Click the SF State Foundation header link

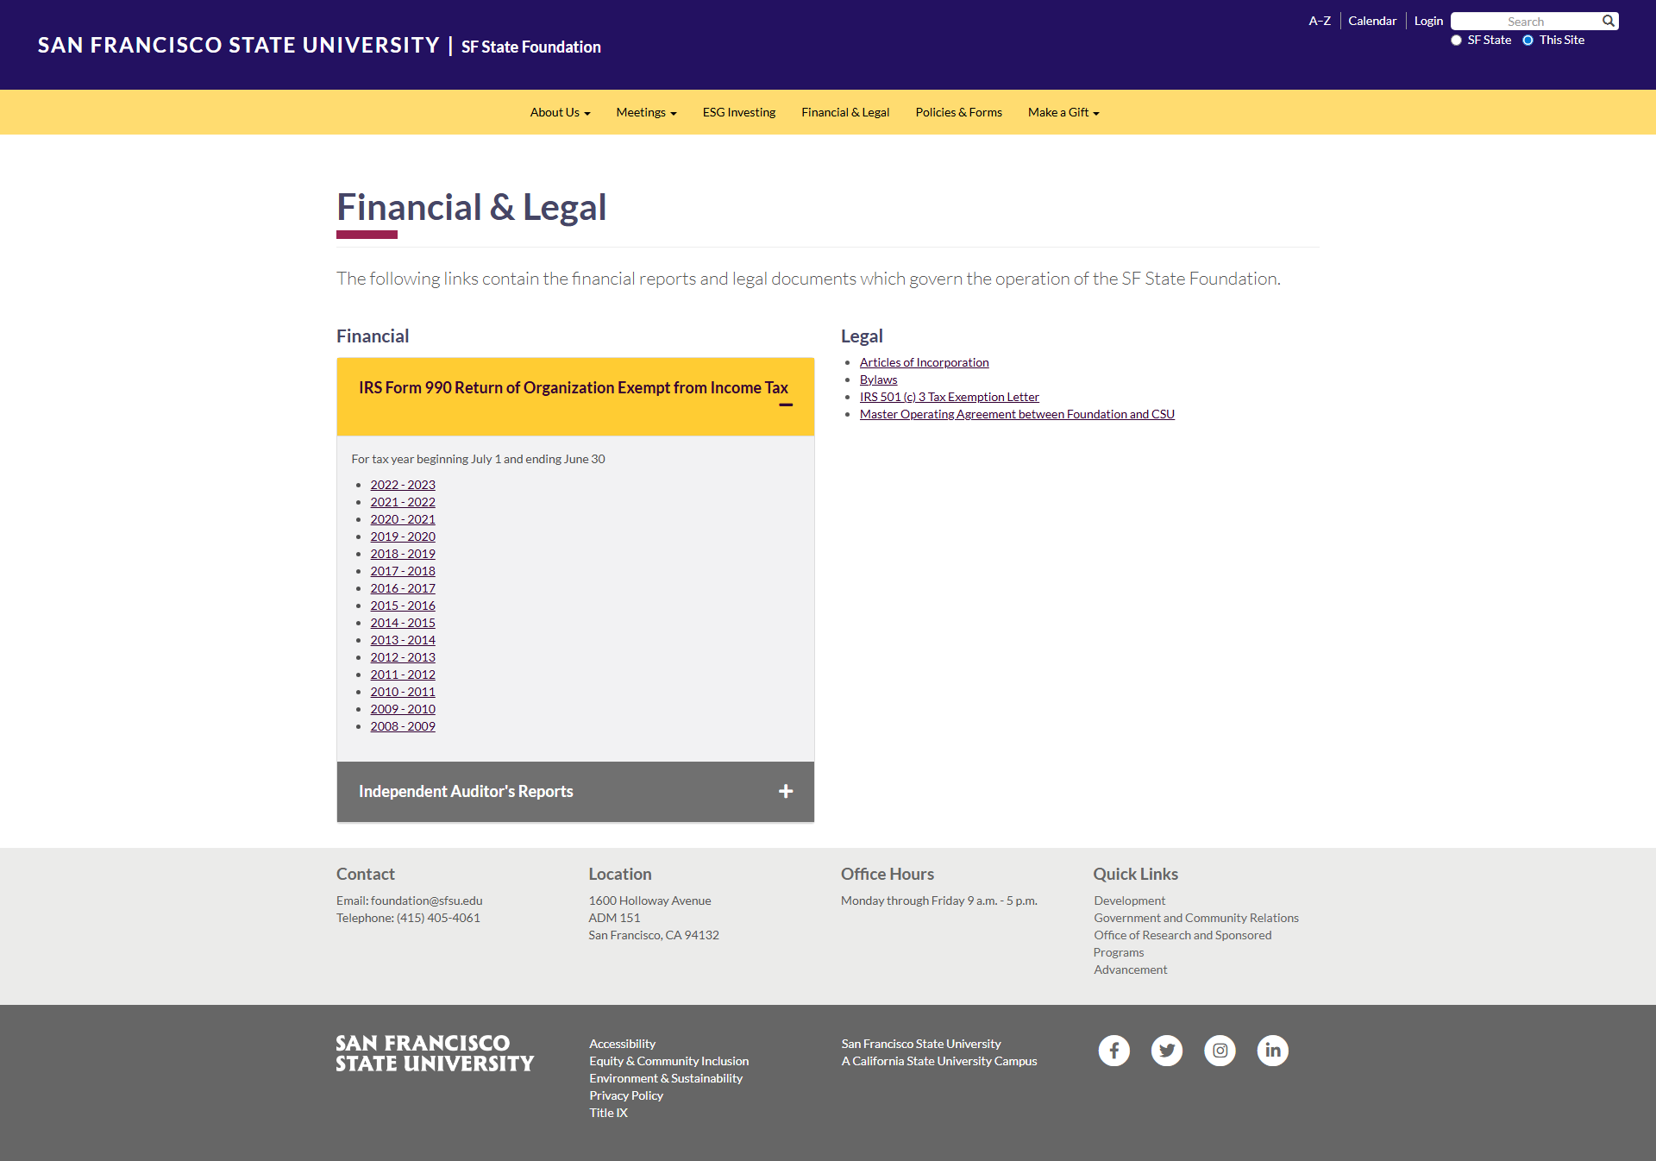[x=531, y=47]
